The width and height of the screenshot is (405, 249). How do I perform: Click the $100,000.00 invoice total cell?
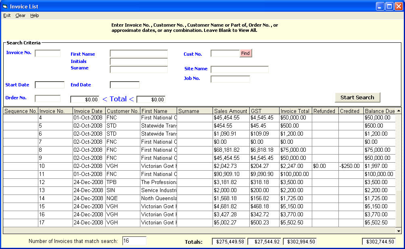(296, 174)
